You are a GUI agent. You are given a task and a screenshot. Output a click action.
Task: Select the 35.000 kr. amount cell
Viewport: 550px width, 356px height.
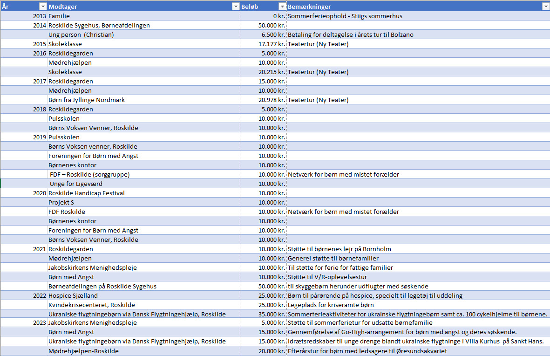263,314
